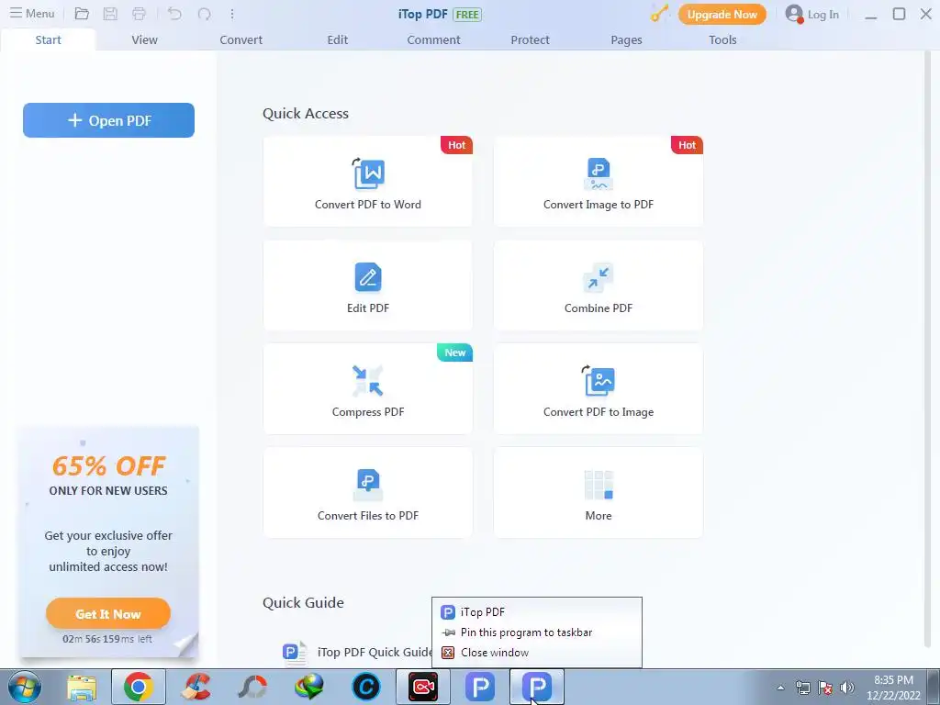Choose Close window in jump list

(x=536, y=653)
